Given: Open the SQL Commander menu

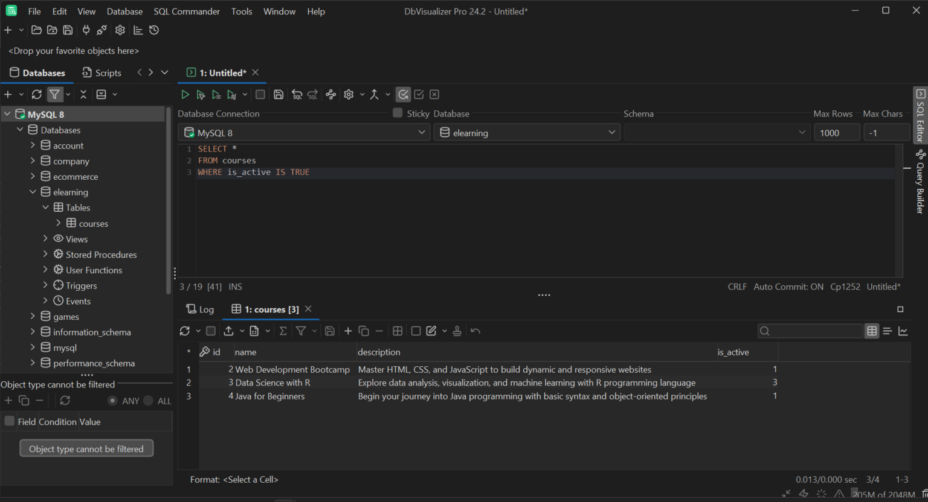Looking at the screenshot, I should (x=187, y=11).
